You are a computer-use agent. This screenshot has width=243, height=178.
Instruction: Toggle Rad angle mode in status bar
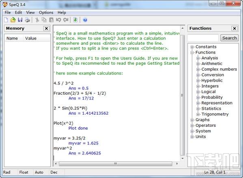7,172
